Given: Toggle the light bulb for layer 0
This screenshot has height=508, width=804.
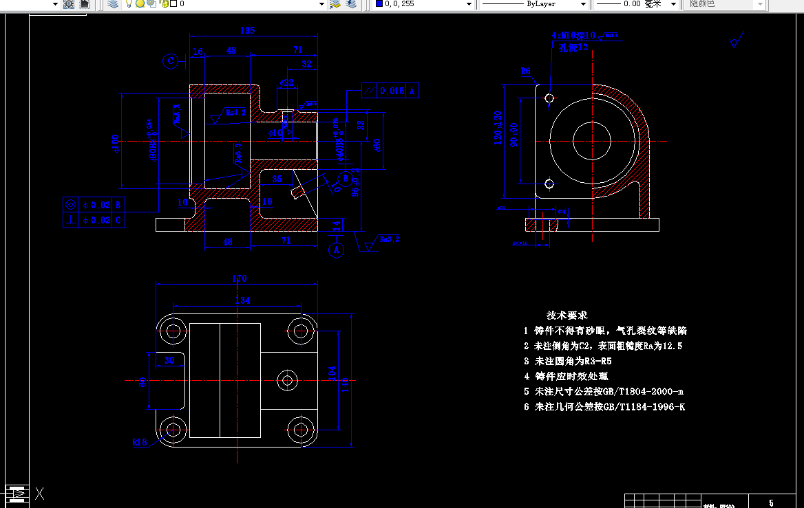Looking at the screenshot, I should pos(129,5).
